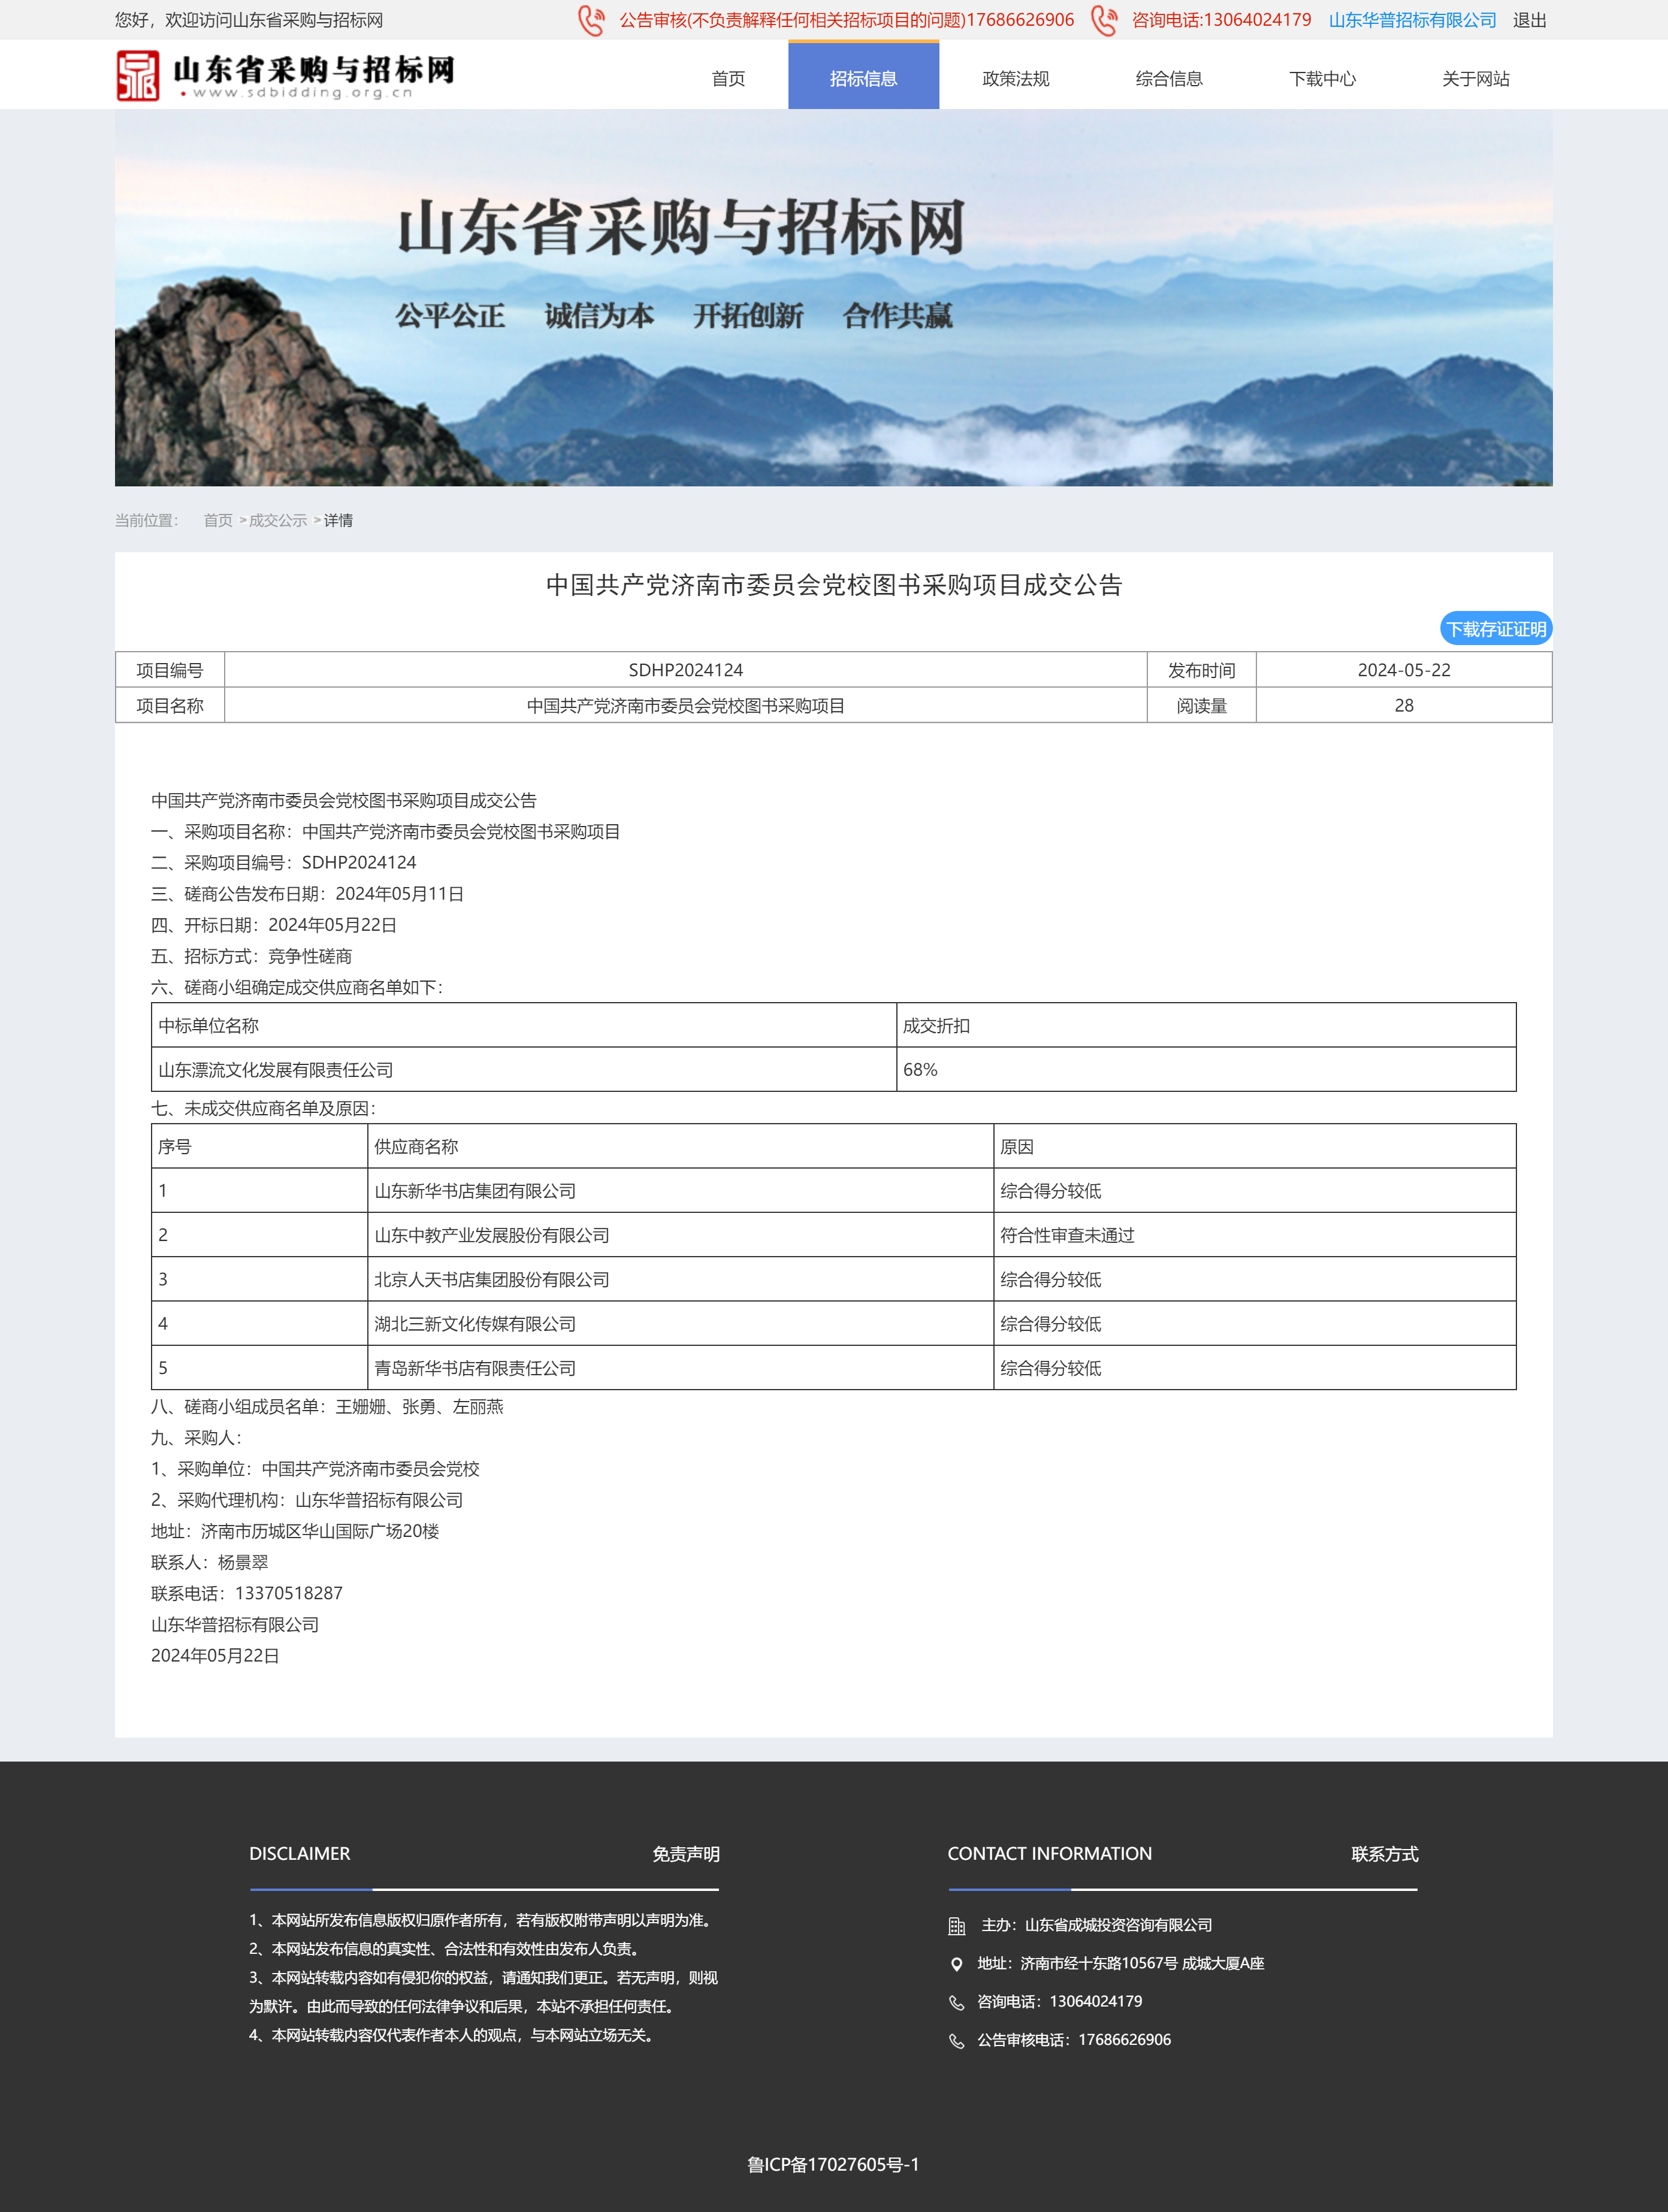Open the 下载中心 section

point(1323,78)
